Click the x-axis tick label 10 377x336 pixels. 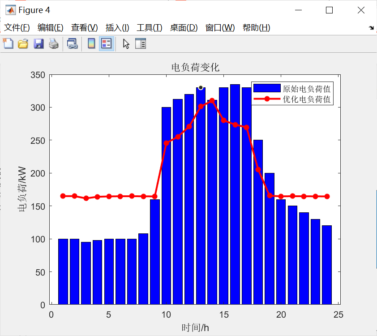[x=166, y=314]
